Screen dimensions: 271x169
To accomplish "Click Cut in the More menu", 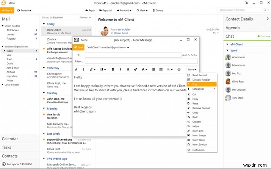I will pos(202,94).
